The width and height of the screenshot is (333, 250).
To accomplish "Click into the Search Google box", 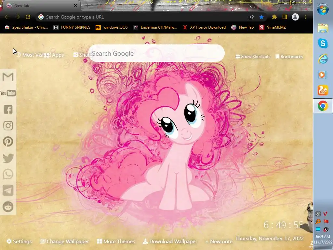I will point(156,53).
